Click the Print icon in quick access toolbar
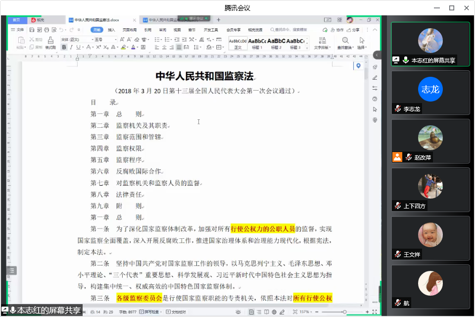Viewport: 475px width, 317px height. 46,30
